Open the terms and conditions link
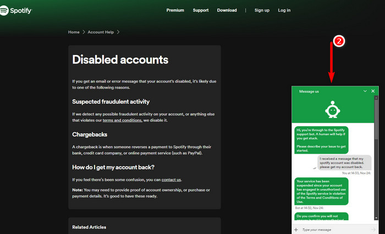The image size is (385, 234). coord(122,121)
